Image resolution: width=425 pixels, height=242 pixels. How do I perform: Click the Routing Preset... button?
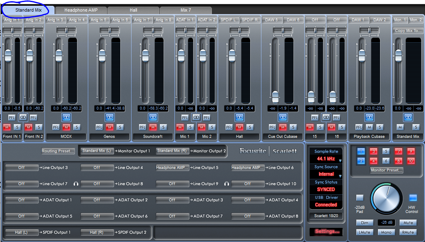(58, 151)
